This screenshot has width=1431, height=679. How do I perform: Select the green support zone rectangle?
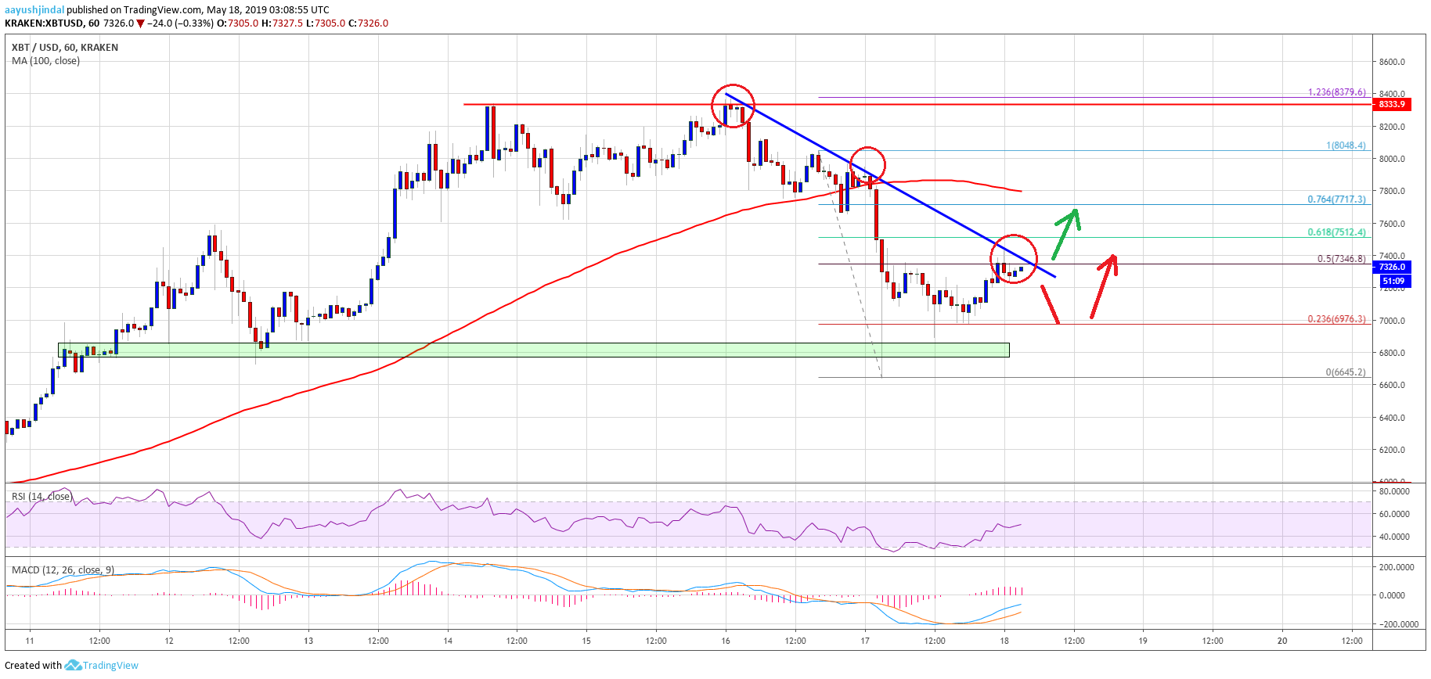pos(533,350)
